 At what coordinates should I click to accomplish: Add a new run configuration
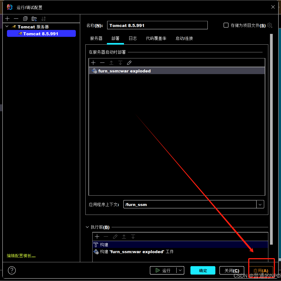[x=7, y=19]
